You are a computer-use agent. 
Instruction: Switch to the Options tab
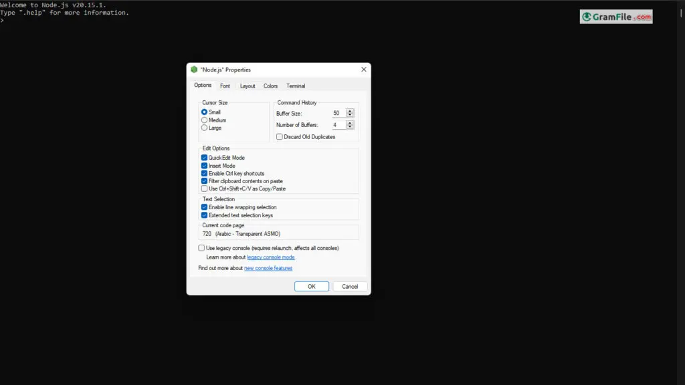(x=203, y=85)
